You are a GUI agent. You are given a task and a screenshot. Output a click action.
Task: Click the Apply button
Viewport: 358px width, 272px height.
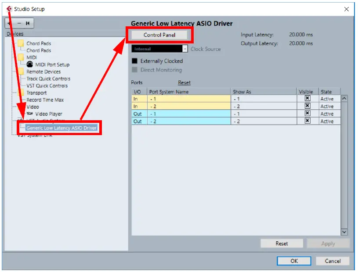point(328,243)
